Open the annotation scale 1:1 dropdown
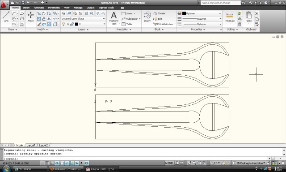This screenshot has height=172, width=286. (x=215, y=163)
